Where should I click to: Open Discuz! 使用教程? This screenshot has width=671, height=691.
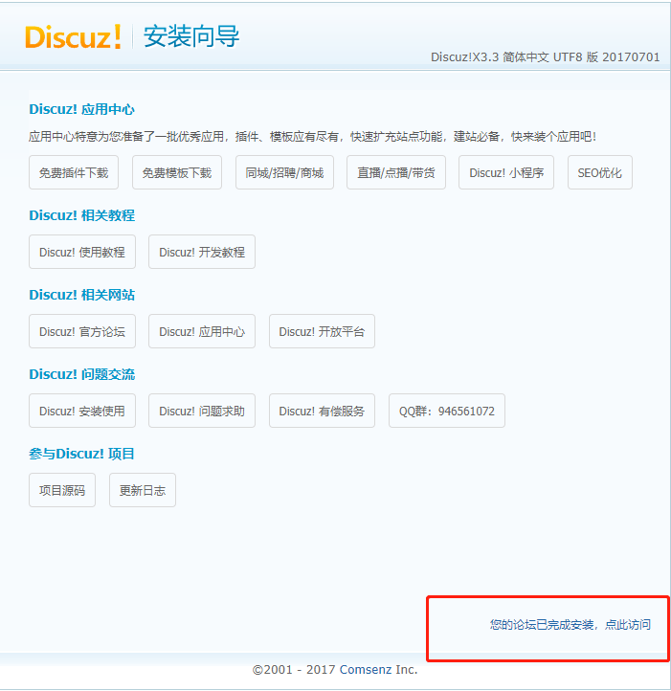(x=82, y=252)
